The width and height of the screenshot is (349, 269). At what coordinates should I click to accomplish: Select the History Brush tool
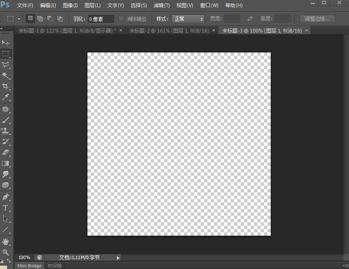click(5, 142)
